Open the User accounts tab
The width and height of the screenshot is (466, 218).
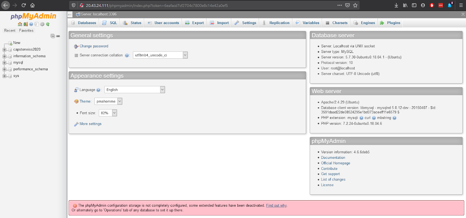pos(163,23)
